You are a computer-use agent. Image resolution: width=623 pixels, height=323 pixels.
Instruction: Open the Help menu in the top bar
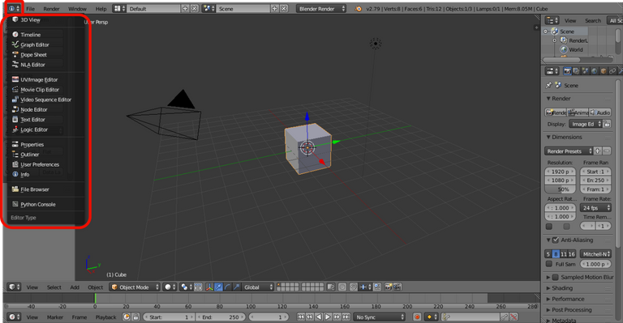click(x=101, y=9)
